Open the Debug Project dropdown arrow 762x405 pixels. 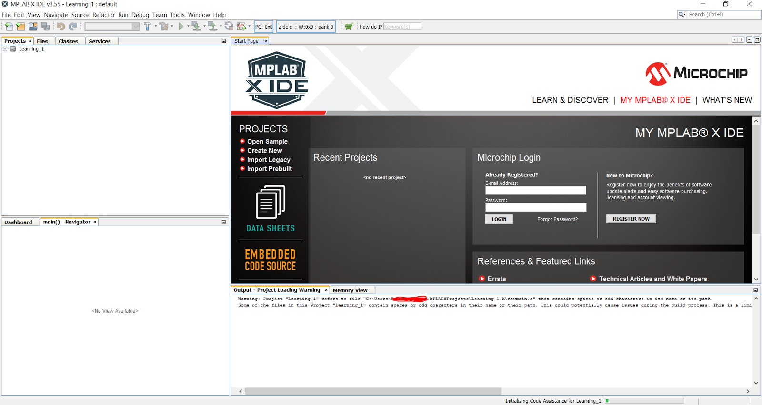(250, 26)
